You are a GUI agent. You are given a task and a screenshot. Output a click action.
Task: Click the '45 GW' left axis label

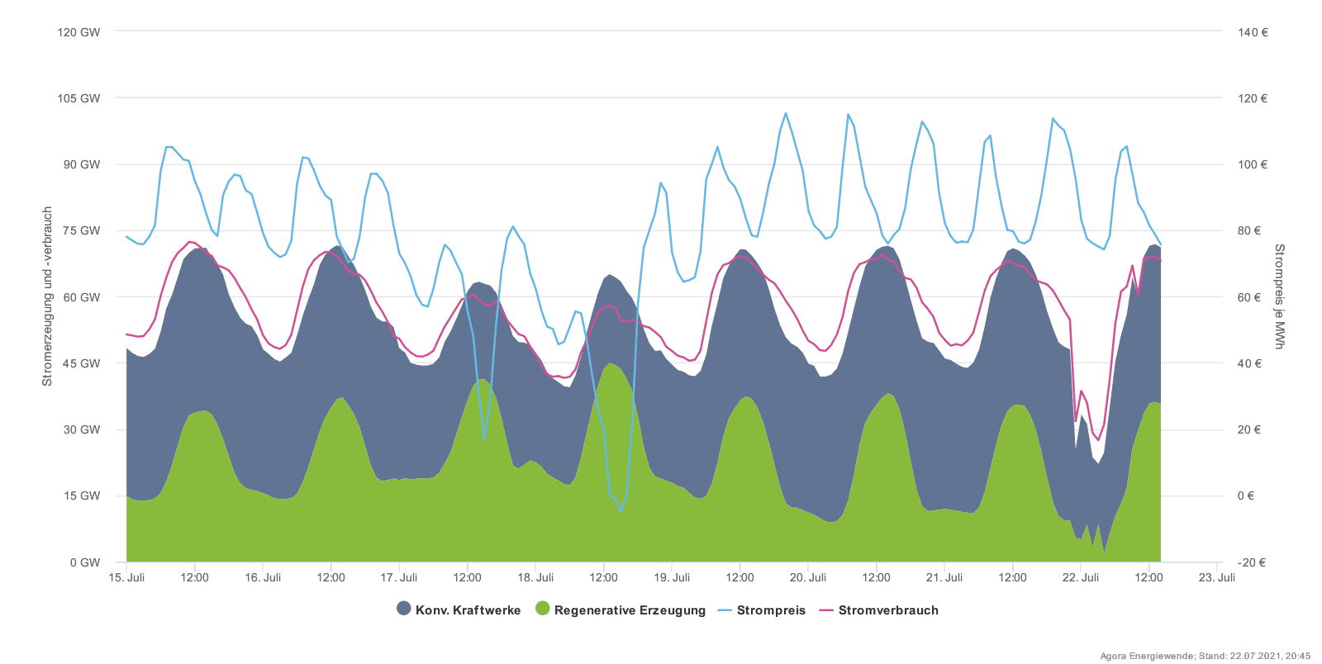[x=82, y=363]
